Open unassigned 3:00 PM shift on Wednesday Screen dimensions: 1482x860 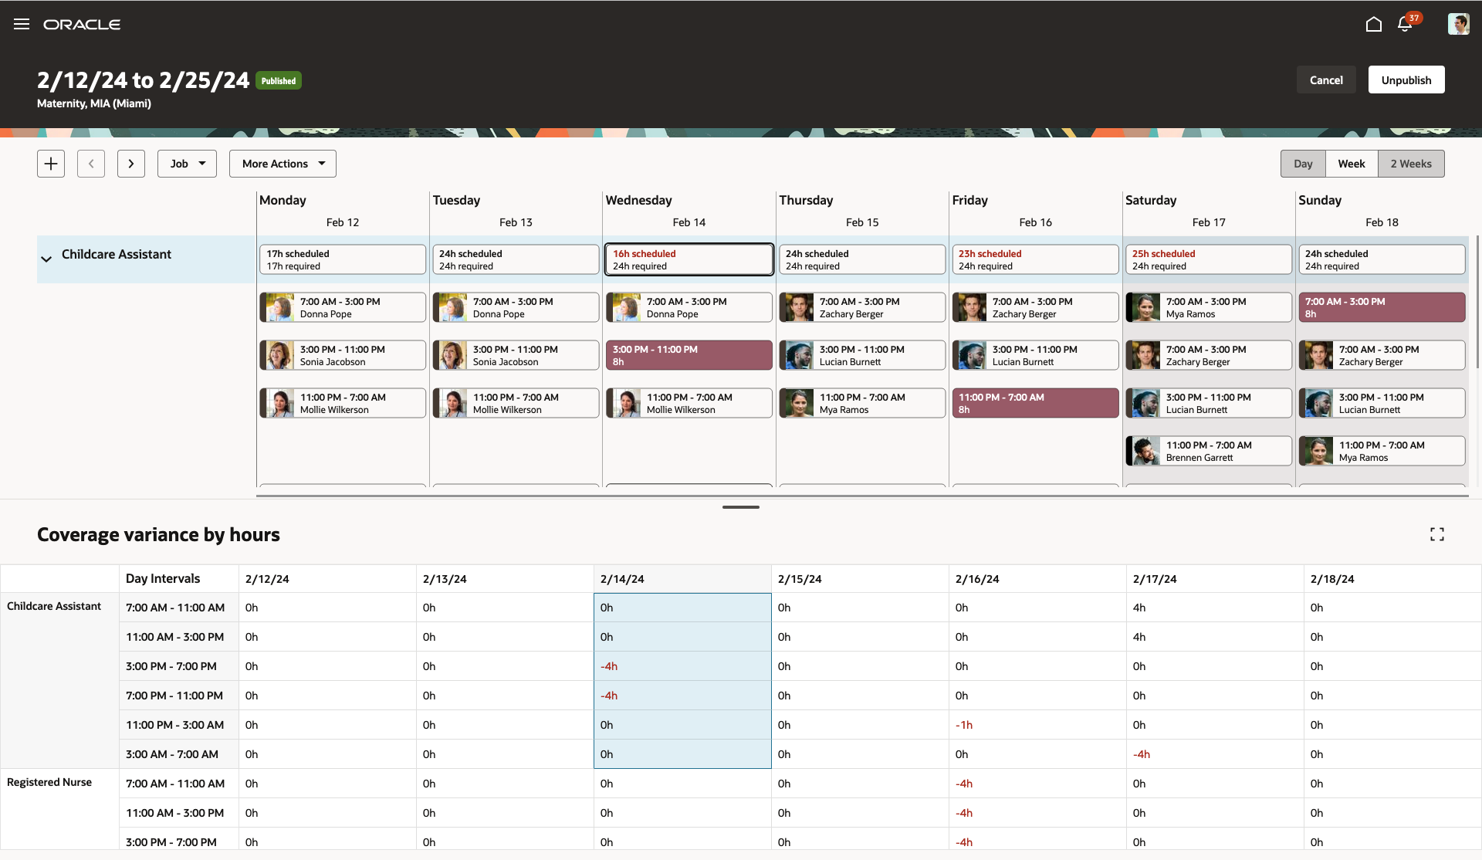689,355
